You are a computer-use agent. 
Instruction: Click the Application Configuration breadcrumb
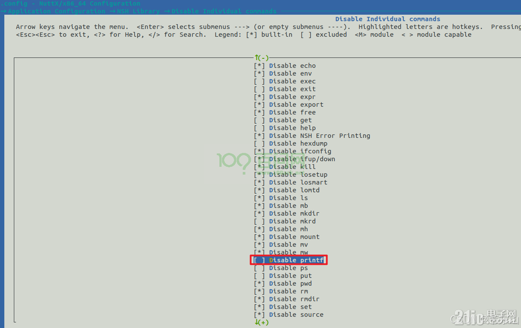coord(56,11)
